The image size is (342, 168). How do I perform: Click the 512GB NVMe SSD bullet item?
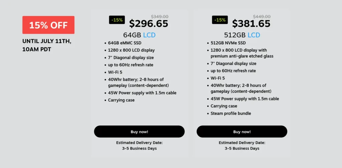click(x=228, y=43)
